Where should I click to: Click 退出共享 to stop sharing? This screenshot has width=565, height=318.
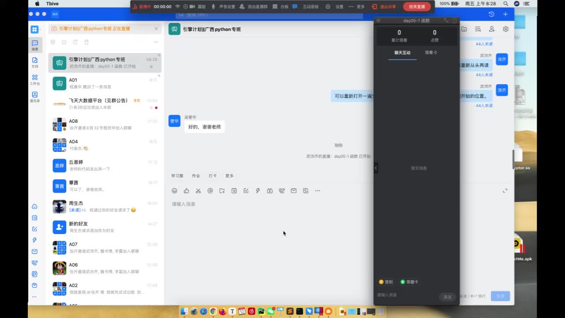(384, 7)
